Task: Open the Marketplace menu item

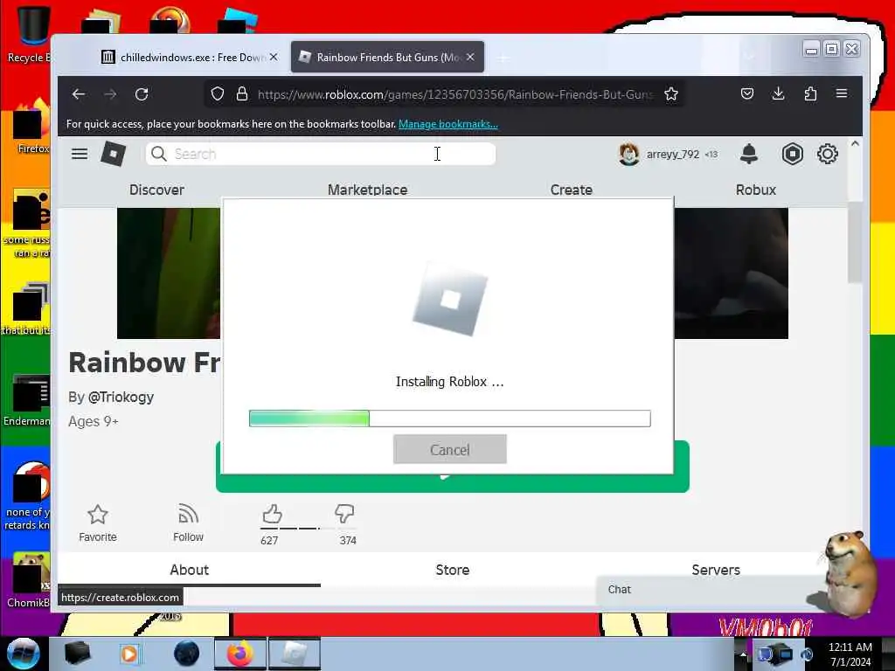Action: click(x=367, y=190)
